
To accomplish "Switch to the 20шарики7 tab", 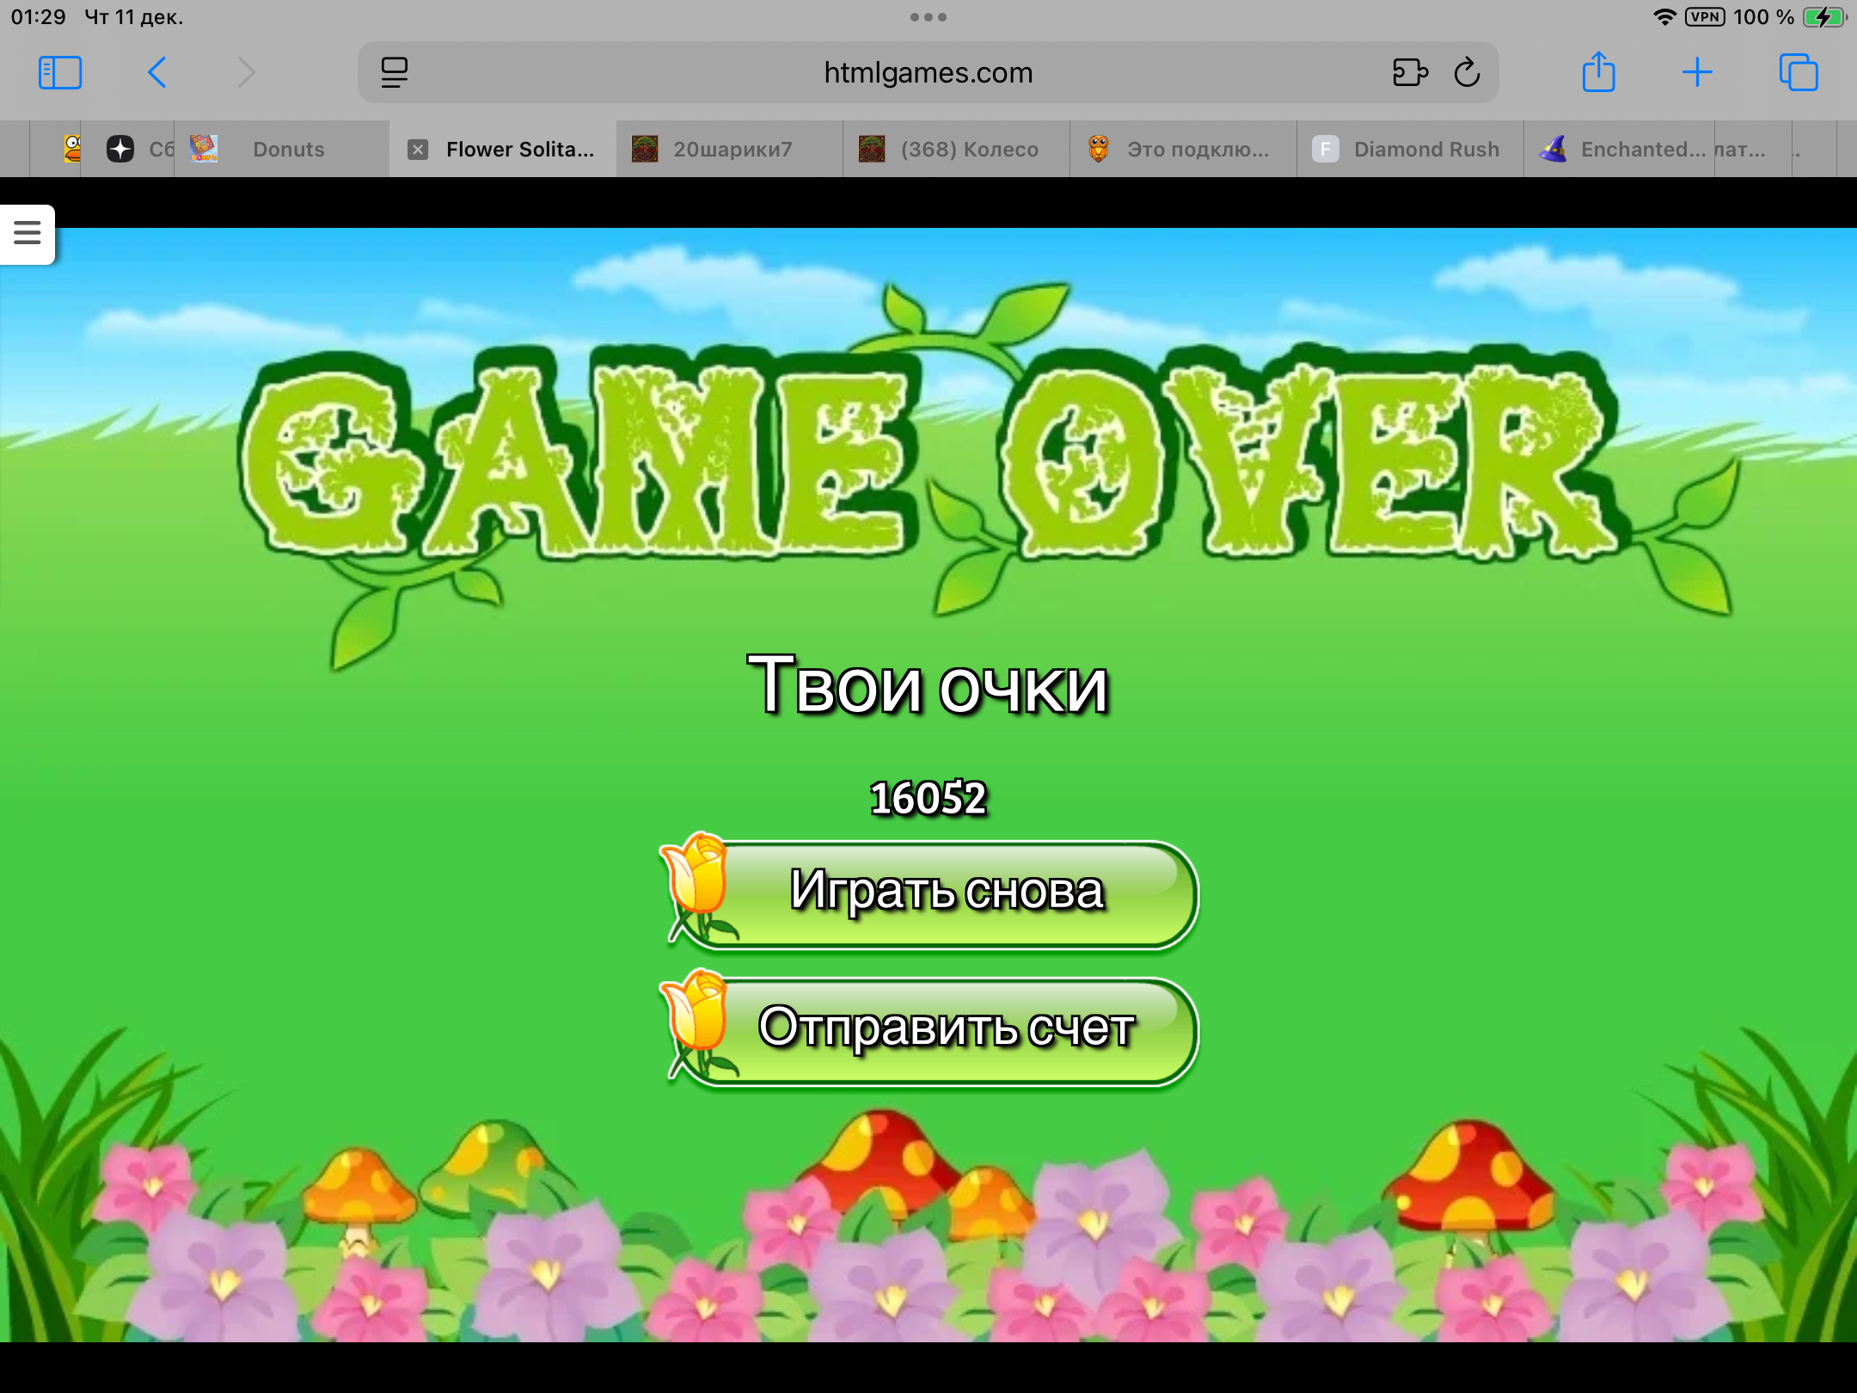I will tap(731, 150).
